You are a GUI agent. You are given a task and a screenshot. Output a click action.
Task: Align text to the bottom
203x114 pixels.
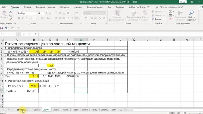click(64, 13)
